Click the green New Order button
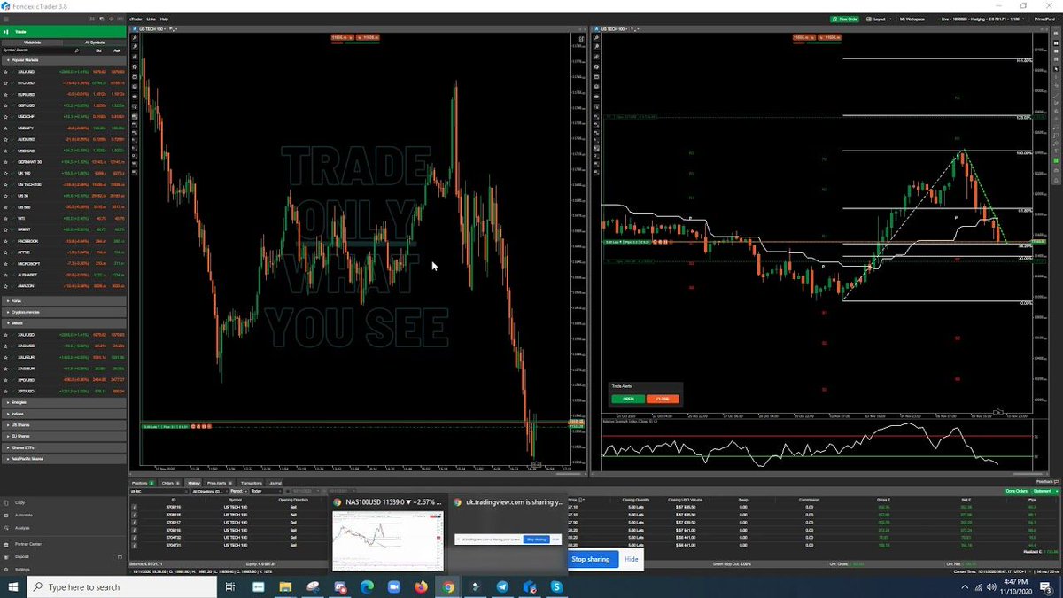 845,19
